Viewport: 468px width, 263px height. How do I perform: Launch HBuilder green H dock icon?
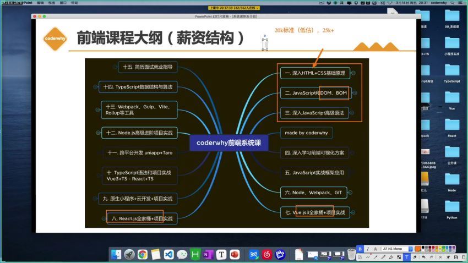(195, 255)
